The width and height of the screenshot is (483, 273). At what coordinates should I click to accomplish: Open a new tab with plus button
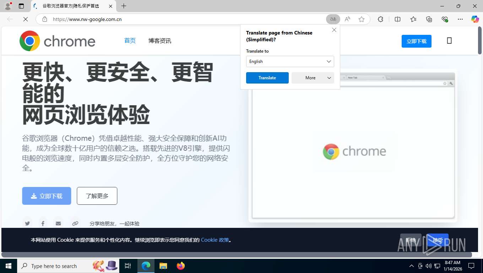pyautogui.click(x=124, y=6)
